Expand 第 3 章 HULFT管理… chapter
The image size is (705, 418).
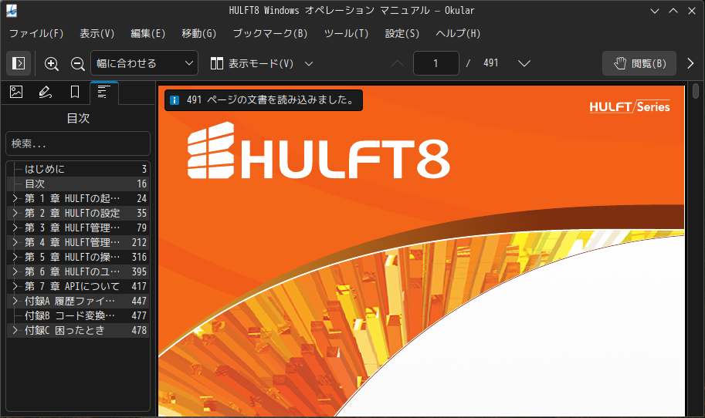pyautogui.click(x=15, y=228)
